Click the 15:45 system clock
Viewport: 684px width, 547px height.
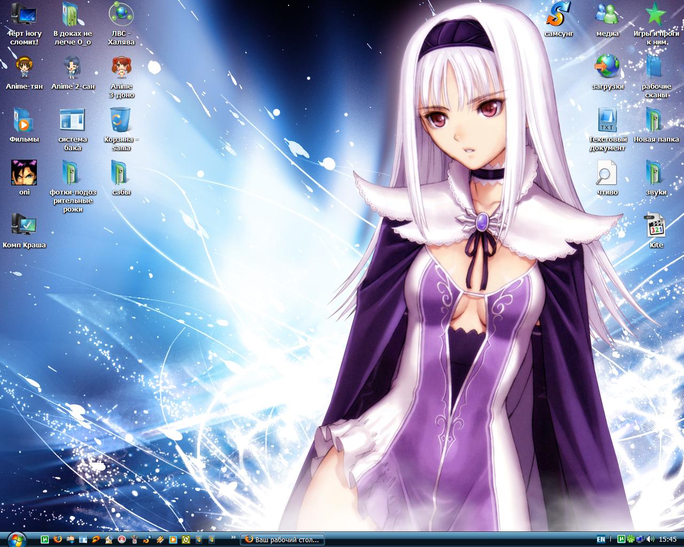pos(668,540)
